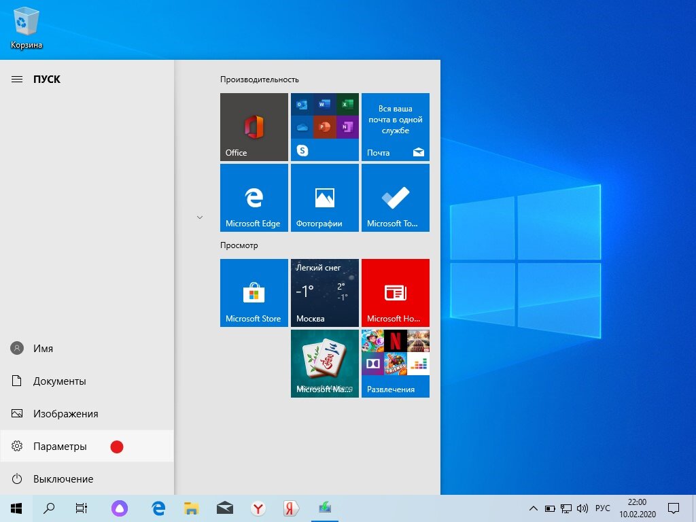Open the Фотографии tile
The height and width of the screenshot is (522, 696).
tap(324, 198)
